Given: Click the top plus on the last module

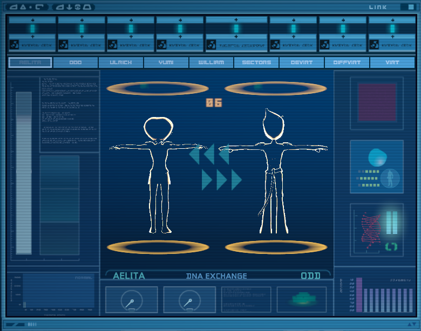Looking at the screenshot, I should (x=392, y=20).
